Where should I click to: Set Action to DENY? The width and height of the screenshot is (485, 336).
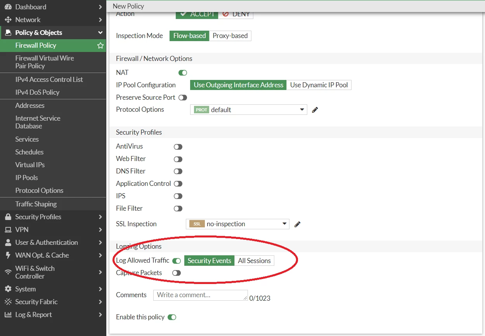coord(236,15)
